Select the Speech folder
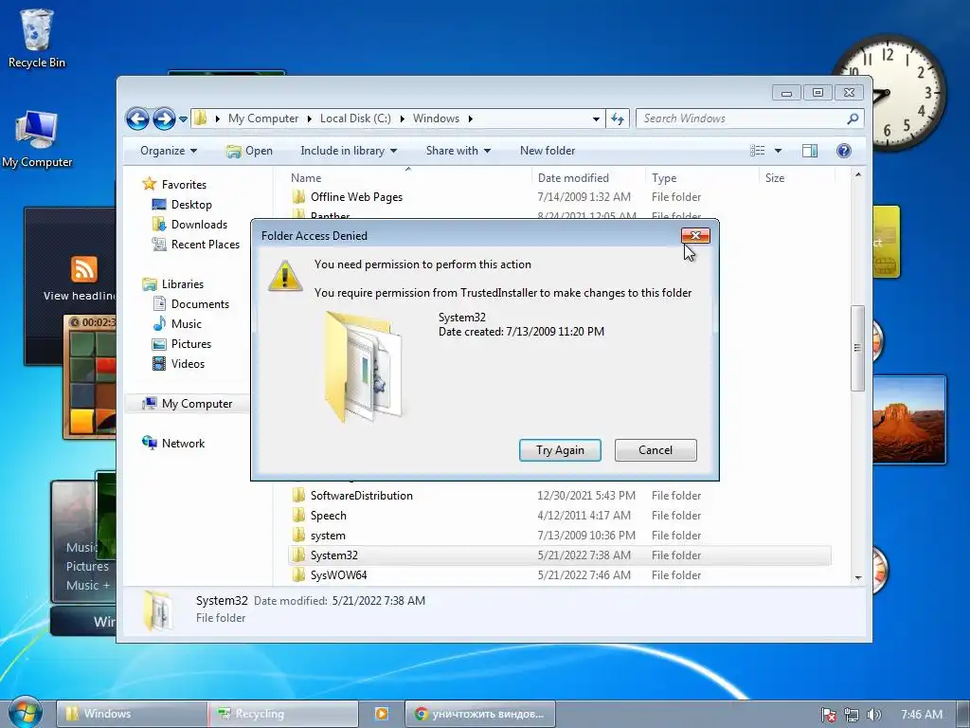Image resolution: width=970 pixels, height=728 pixels. [328, 515]
